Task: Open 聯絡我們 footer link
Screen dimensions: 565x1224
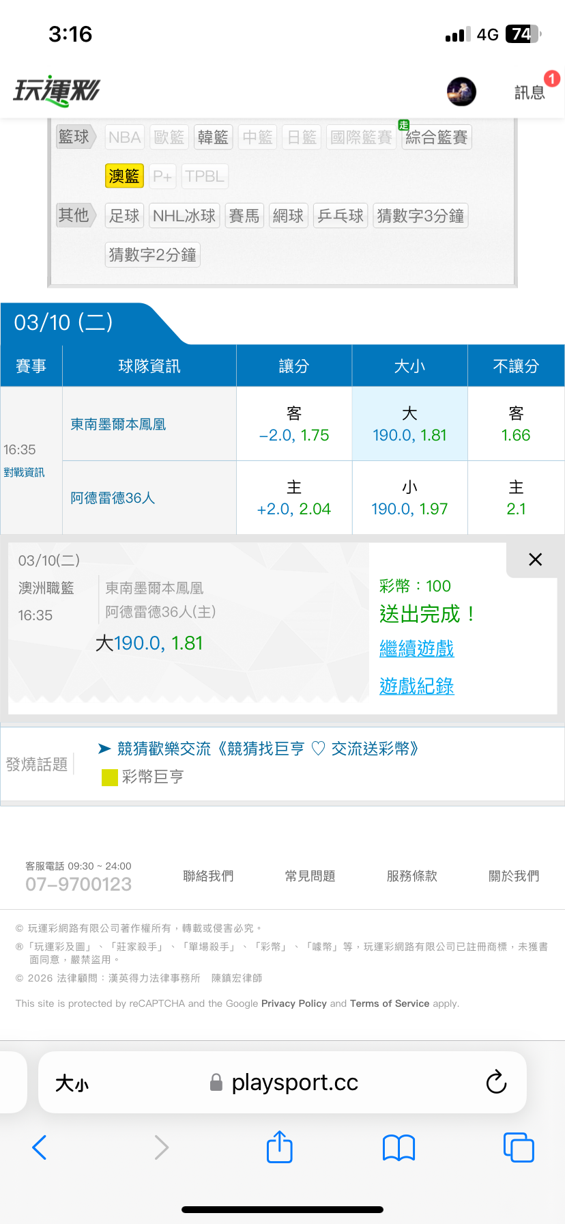Action: (208, 876)
